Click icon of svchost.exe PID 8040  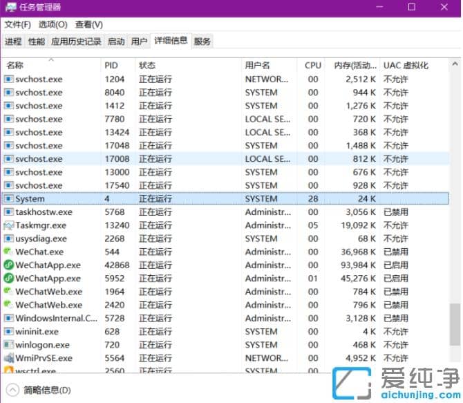pyautogui.click(x=8, y=93)
